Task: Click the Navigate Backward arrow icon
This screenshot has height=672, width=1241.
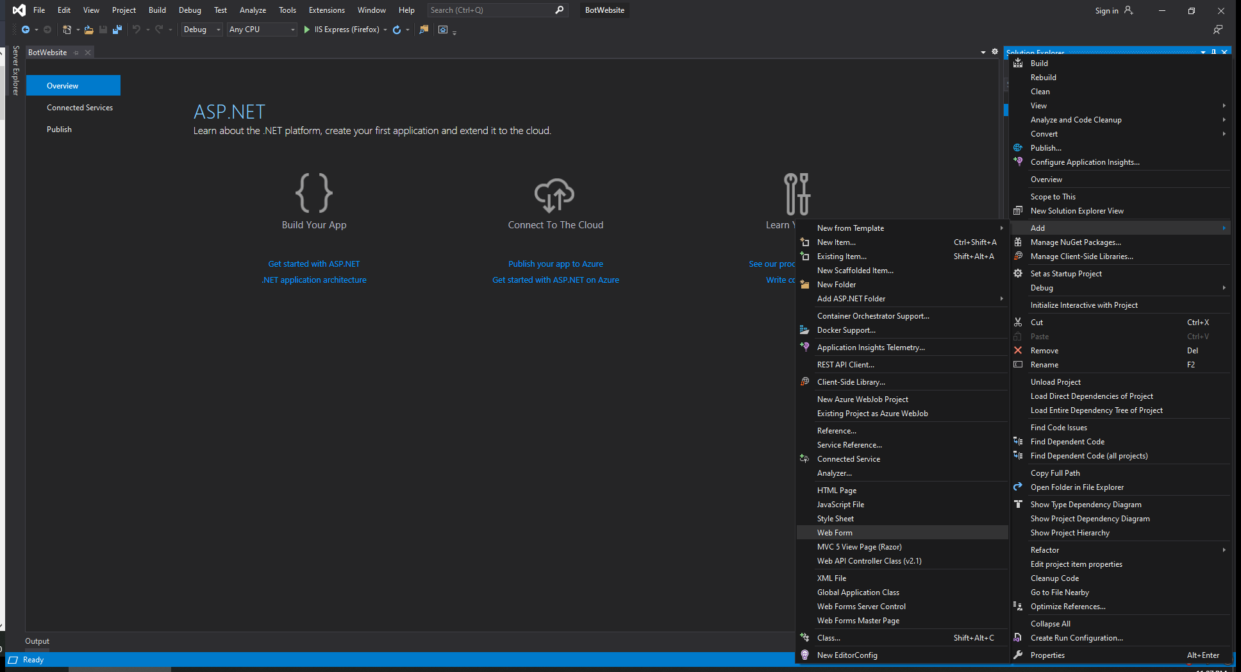Action: (26, 29)
